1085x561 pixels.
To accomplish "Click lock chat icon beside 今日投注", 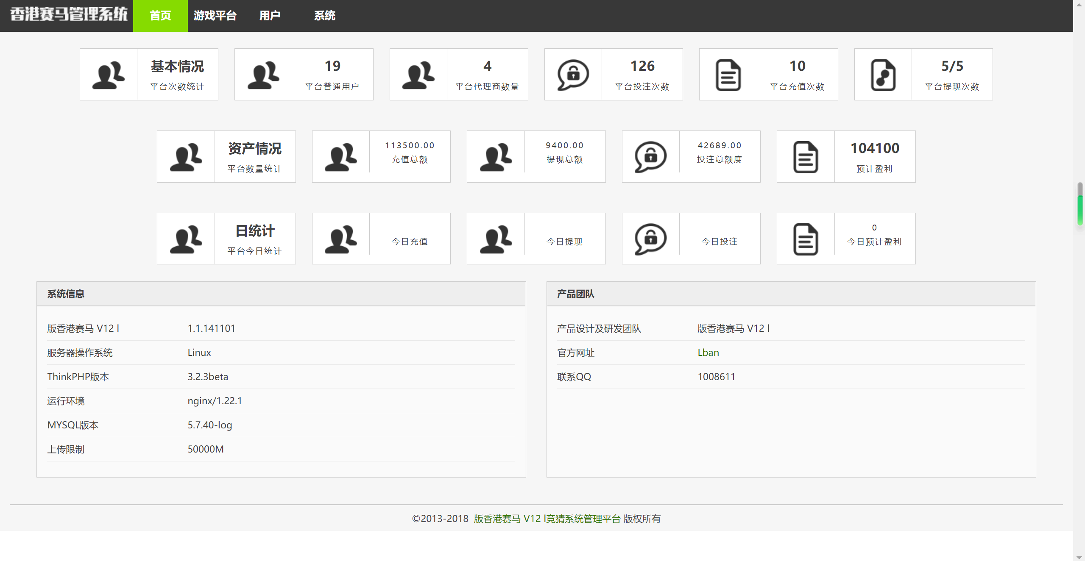I will 650,239.
